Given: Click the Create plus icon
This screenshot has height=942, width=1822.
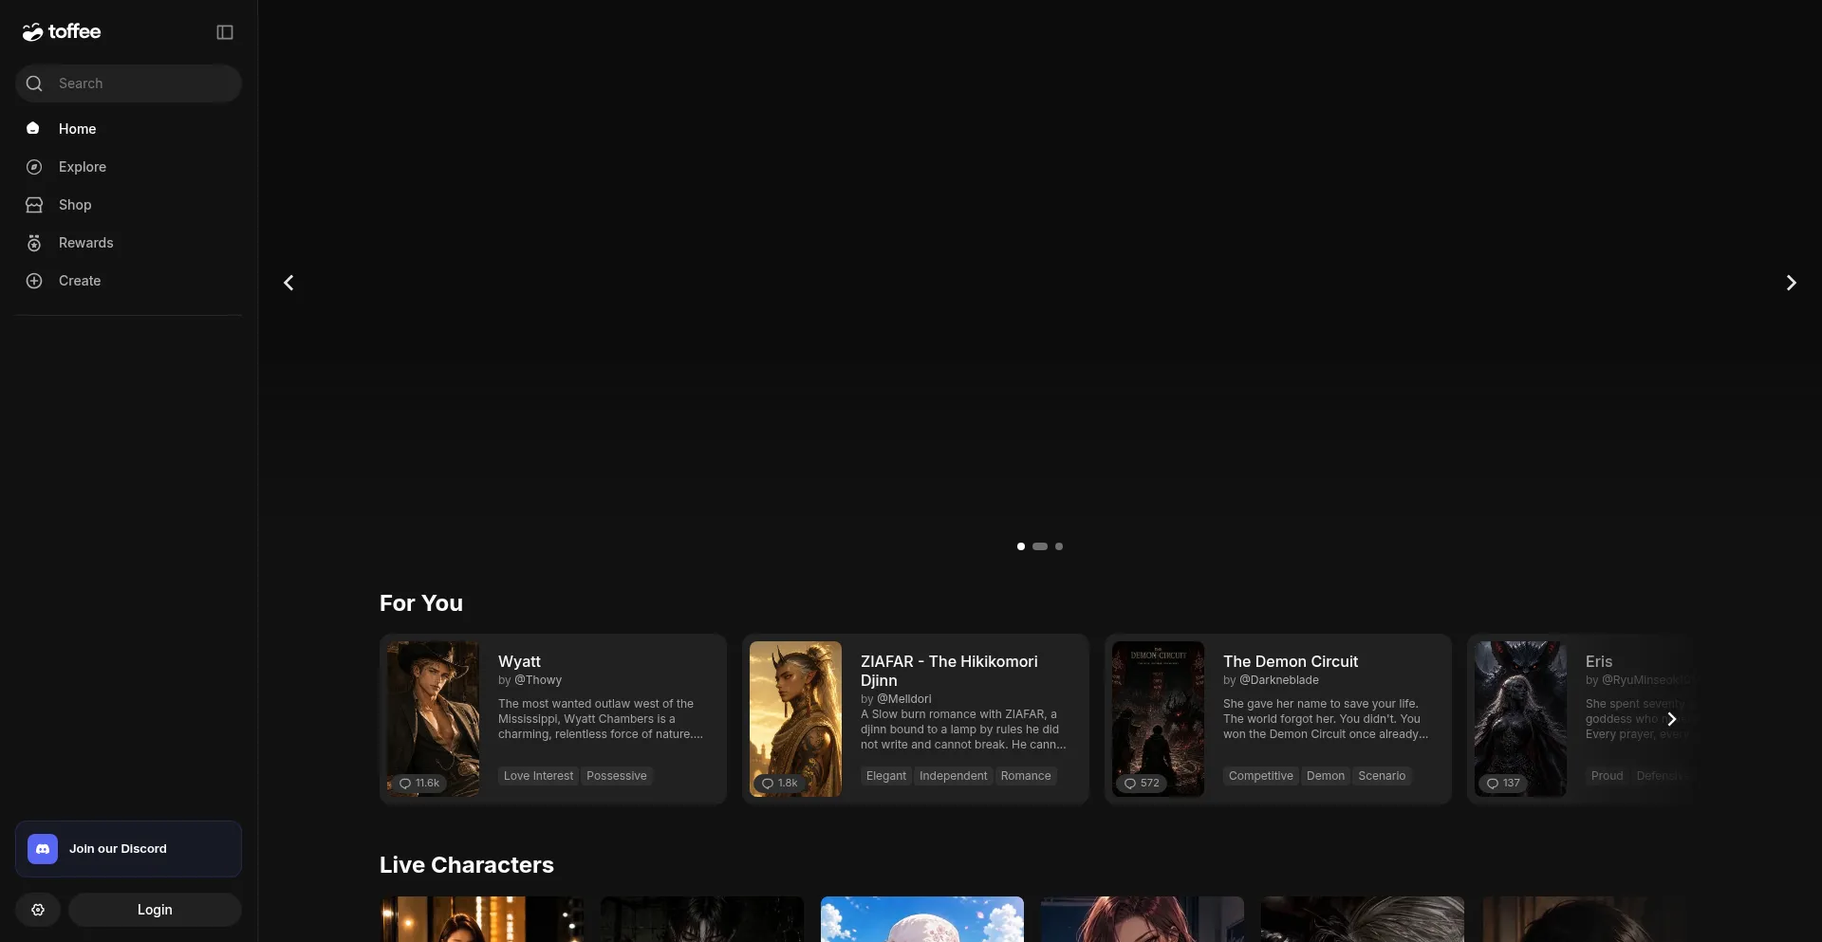Looking at the screenshot, I should 34,281.
